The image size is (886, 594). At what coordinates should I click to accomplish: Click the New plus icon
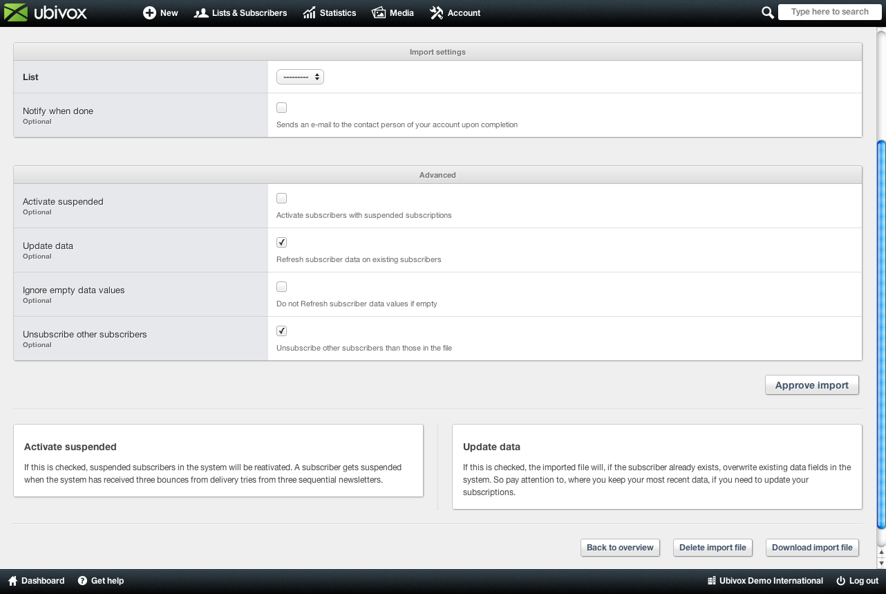149,13
